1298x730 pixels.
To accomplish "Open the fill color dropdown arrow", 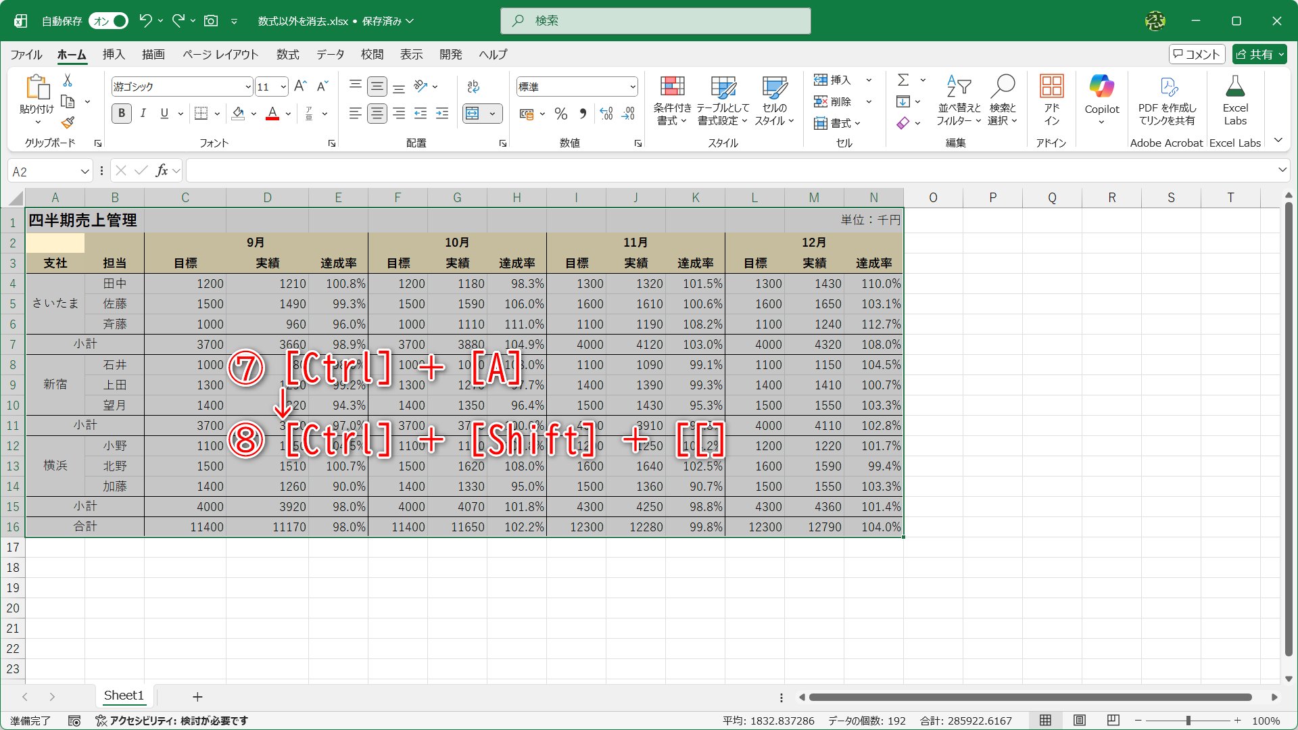I will point(254,114).
